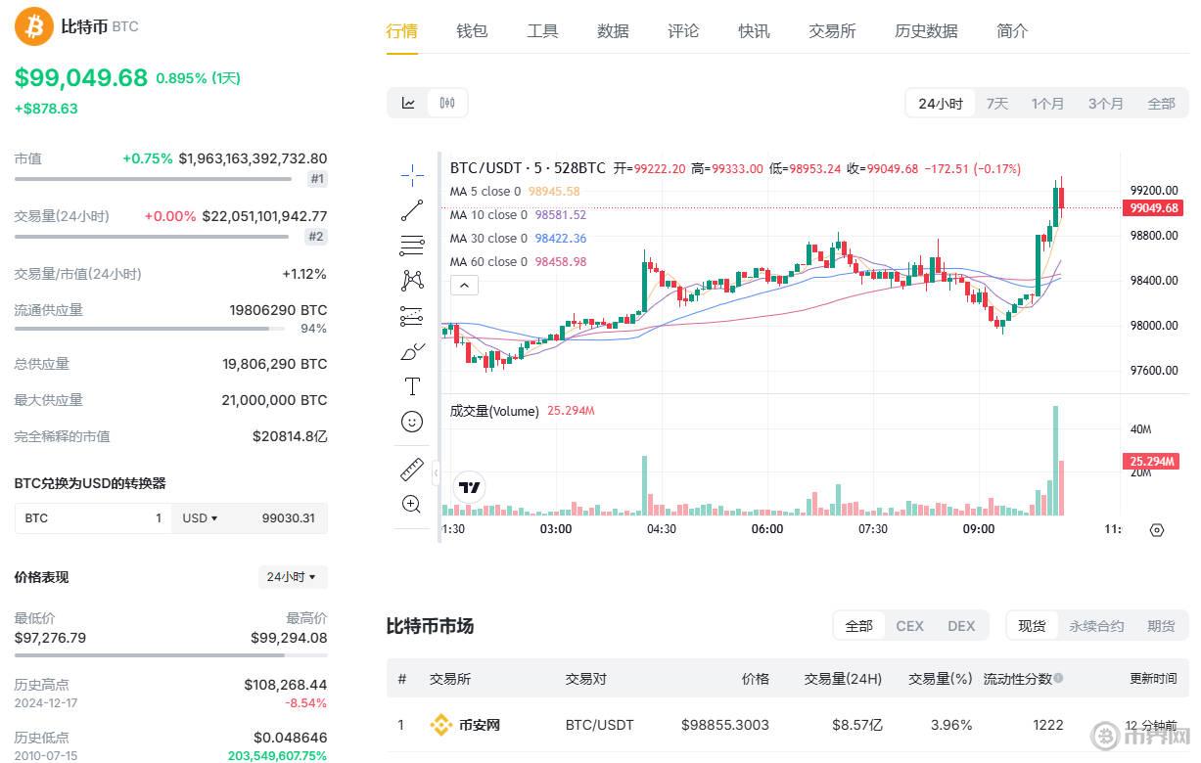Filter markets by CEX
The image size is (1201, 763).
pos(909,626)
